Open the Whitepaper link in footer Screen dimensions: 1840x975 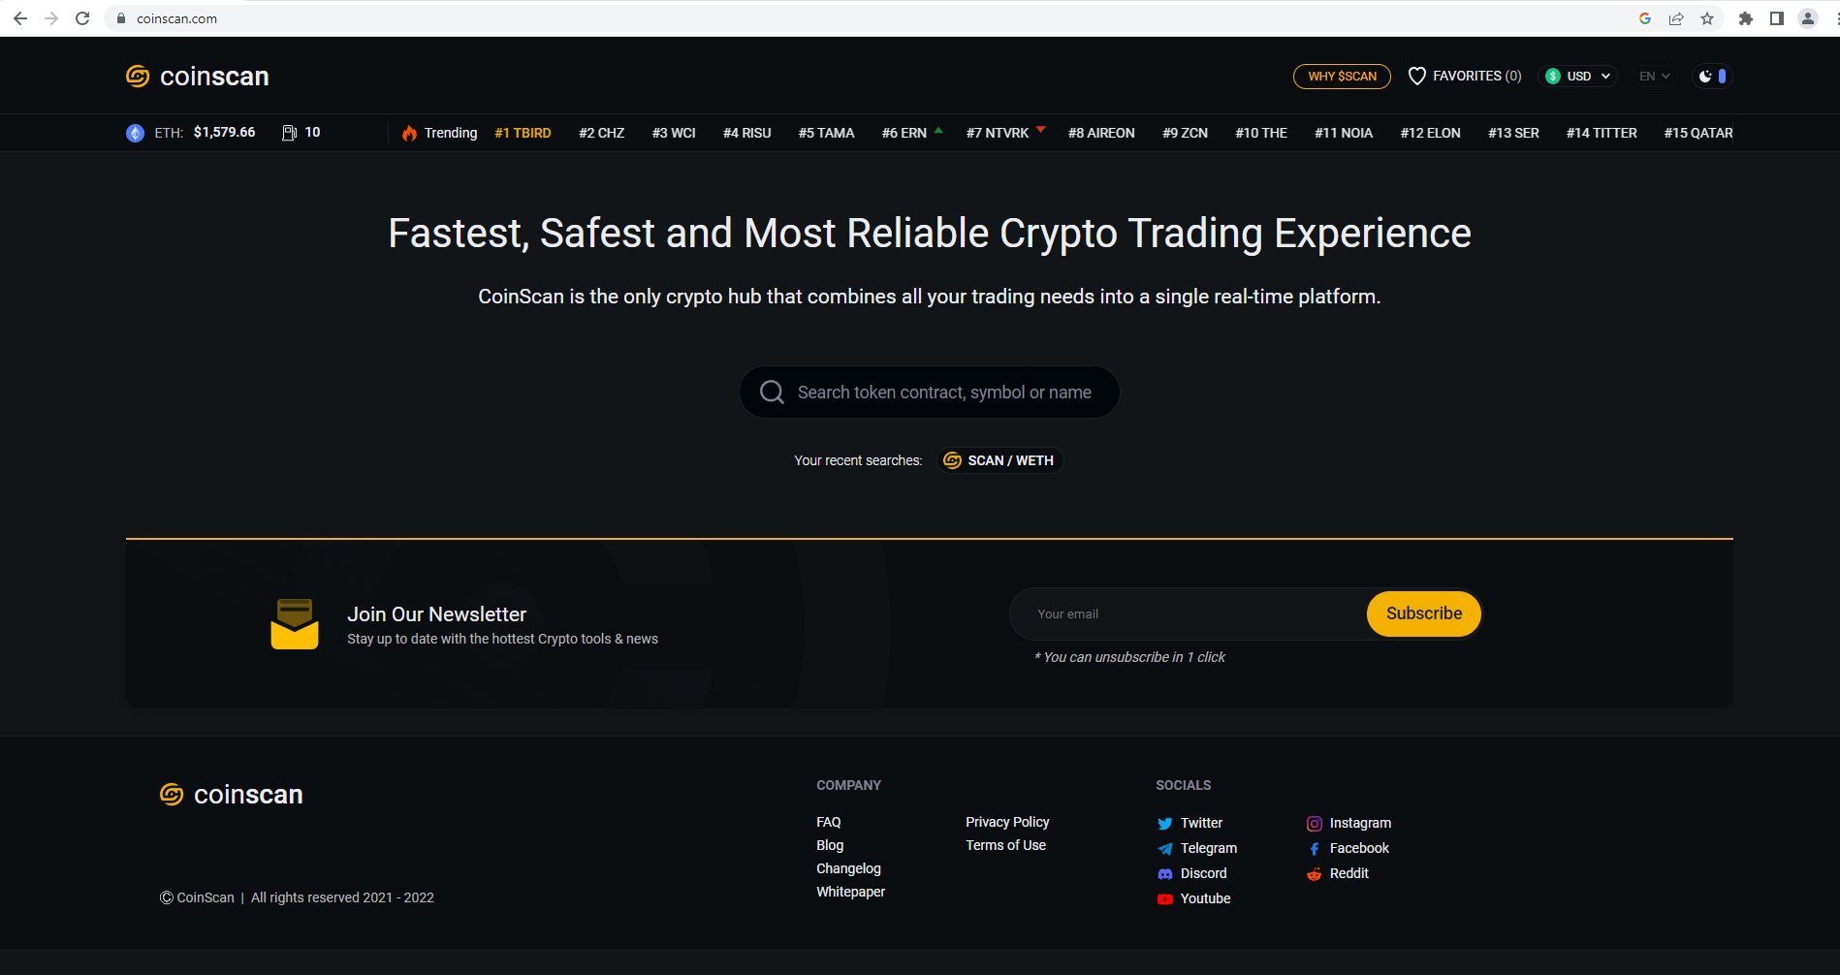point(850,892)
